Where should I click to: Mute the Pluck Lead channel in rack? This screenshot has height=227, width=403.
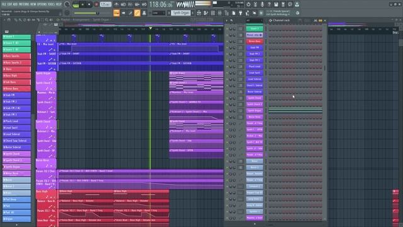[227, 66]
